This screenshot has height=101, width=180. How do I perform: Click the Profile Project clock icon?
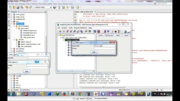click(x=78, y=7)
